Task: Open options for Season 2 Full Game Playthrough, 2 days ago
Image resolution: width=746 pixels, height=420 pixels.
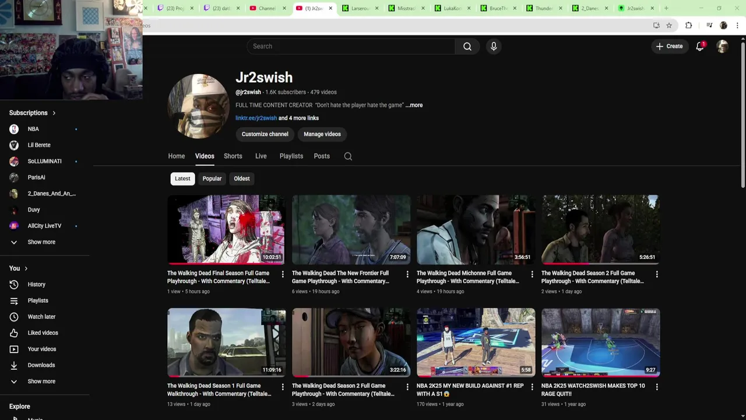Action: click(407, 386)
